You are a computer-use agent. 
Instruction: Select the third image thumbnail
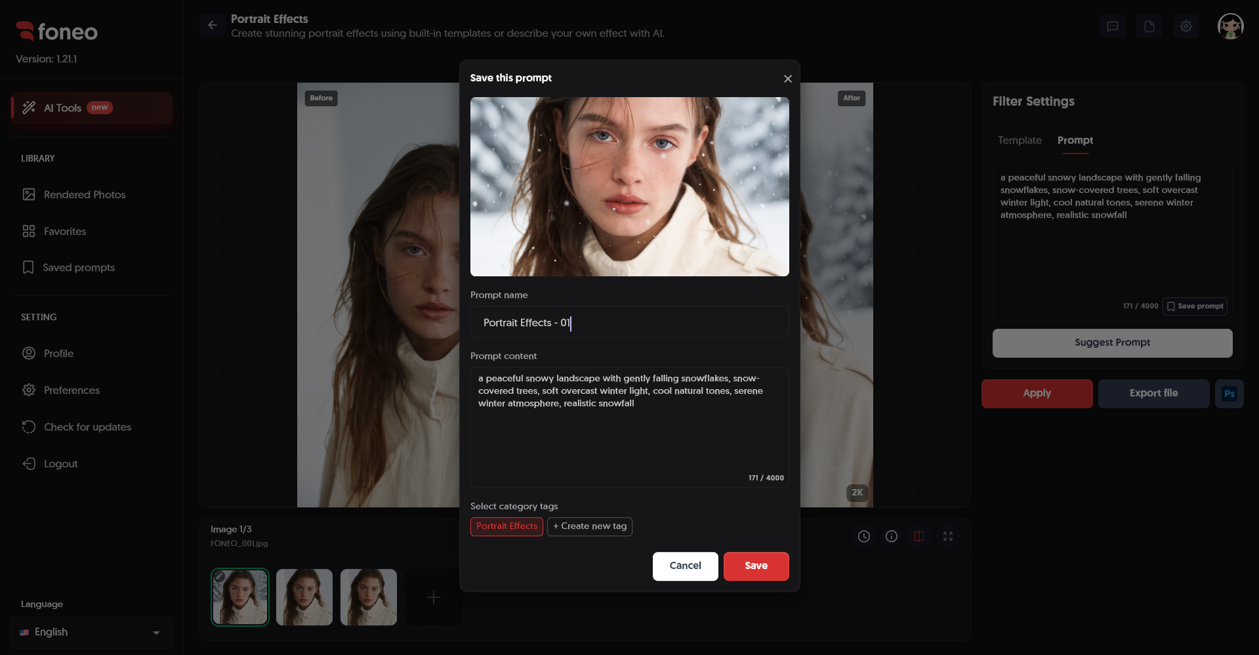[369, 597]
